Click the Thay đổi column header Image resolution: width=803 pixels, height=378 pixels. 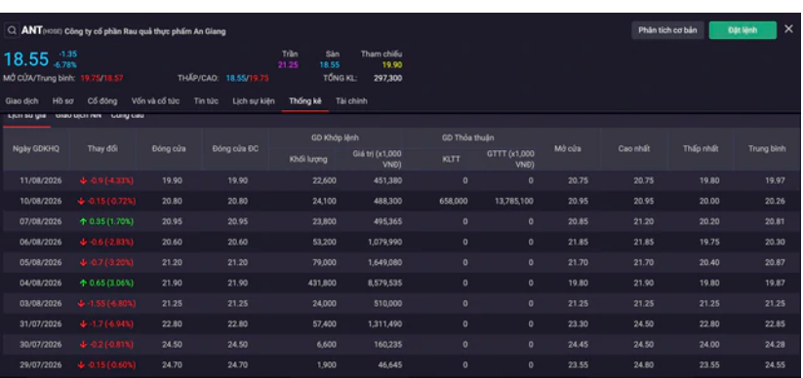pos(102,149)
